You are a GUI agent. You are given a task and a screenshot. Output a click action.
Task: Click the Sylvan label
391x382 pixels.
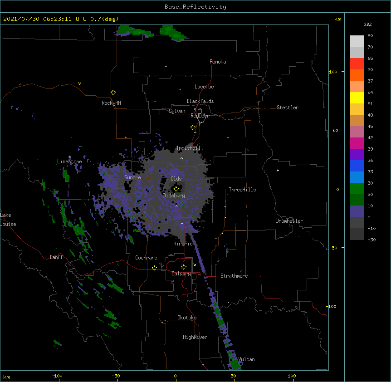coord(177,111)
